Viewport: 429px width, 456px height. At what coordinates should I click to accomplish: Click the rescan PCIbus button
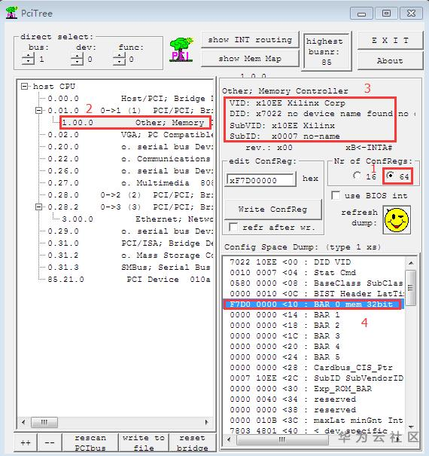tap(90, 442)
